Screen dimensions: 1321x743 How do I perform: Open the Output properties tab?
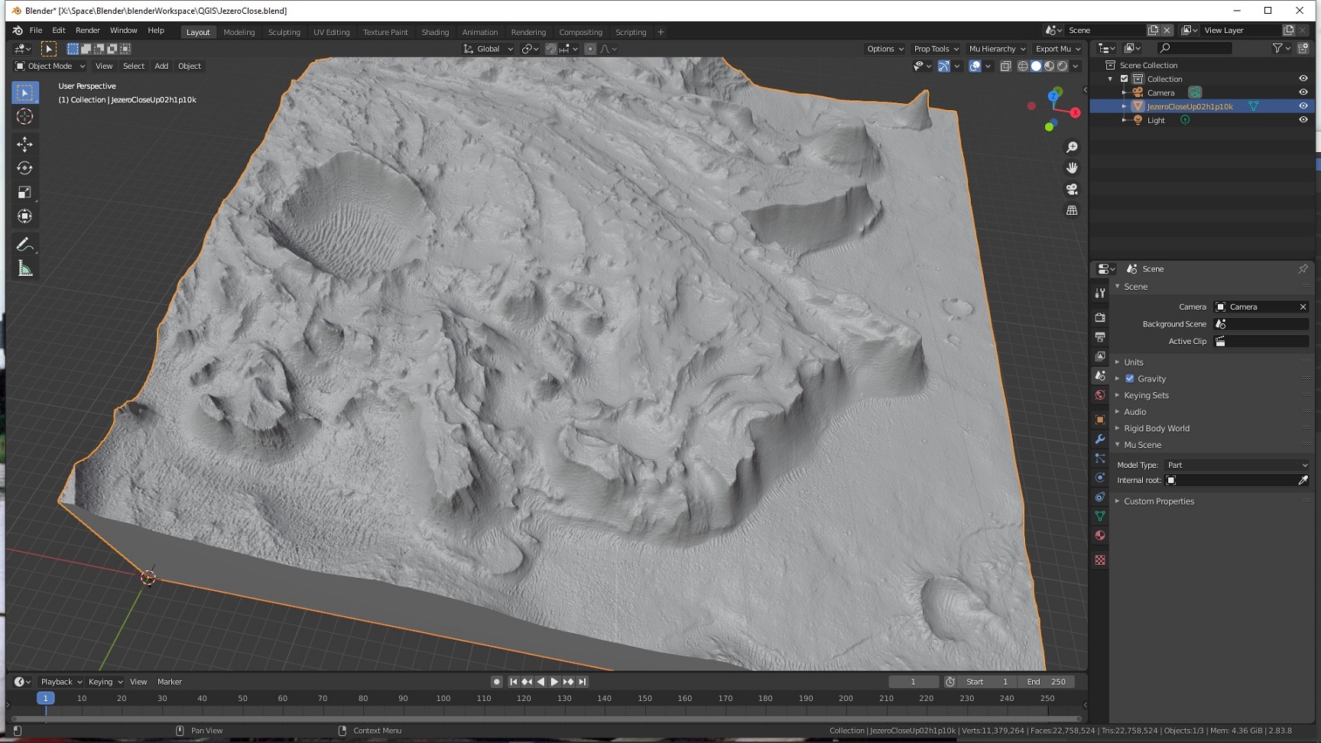(1100, 336)
